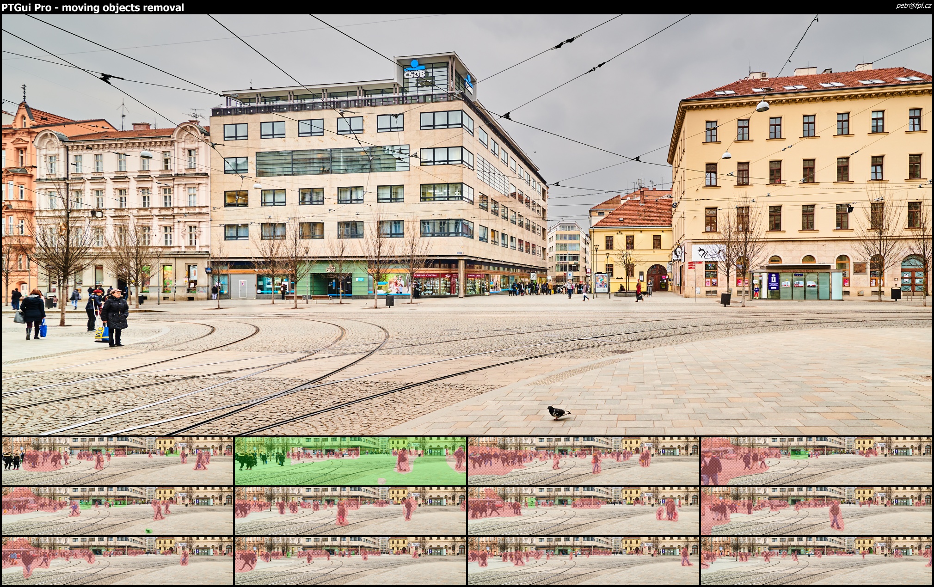Viewport: 934px width, 587px height.
Task: Open middle-row thumbnail with woman centered on tracks
Action: (x=350, y=511)
